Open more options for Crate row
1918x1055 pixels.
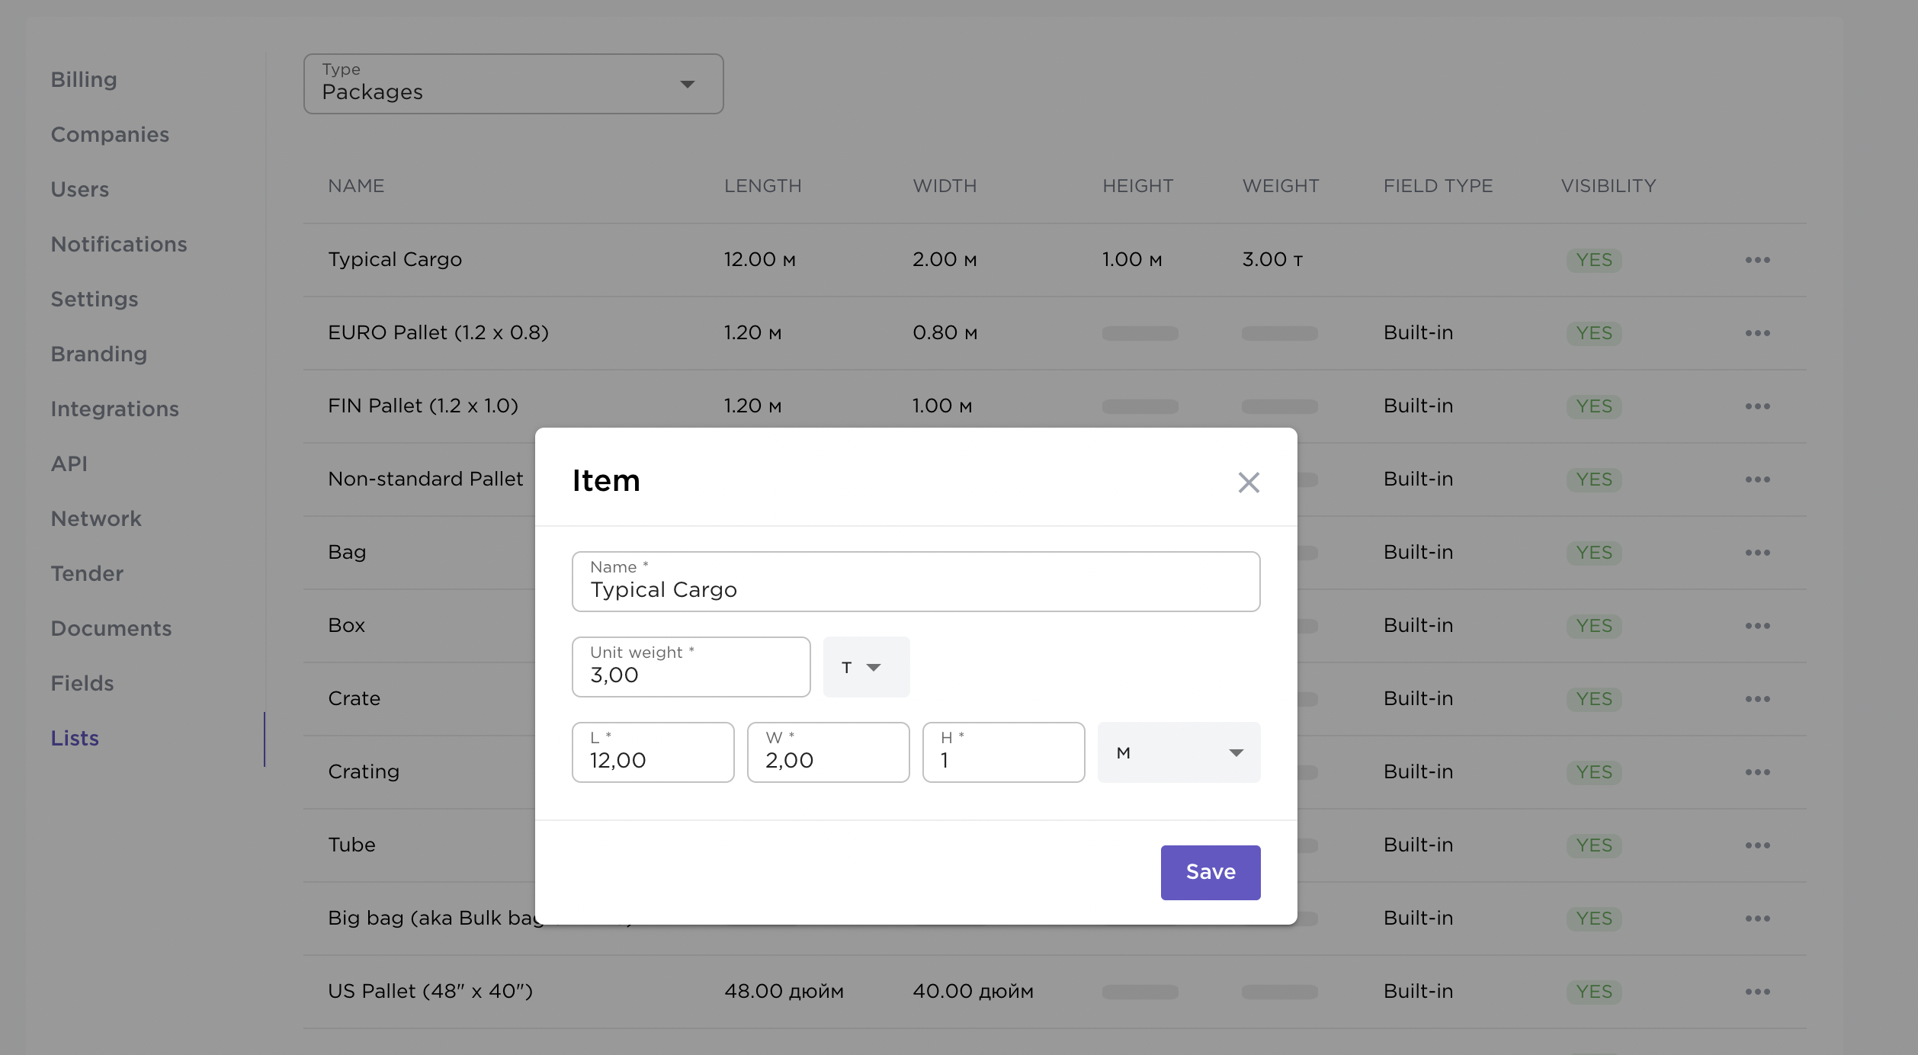(1757, 699)
